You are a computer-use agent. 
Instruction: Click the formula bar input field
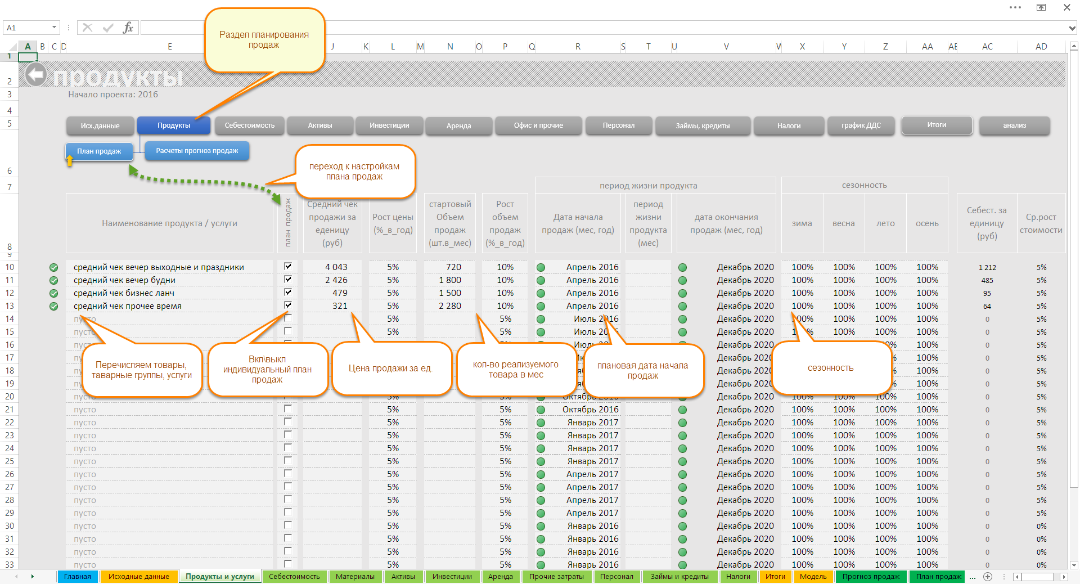pyautogui.click(x=604, y=28)
